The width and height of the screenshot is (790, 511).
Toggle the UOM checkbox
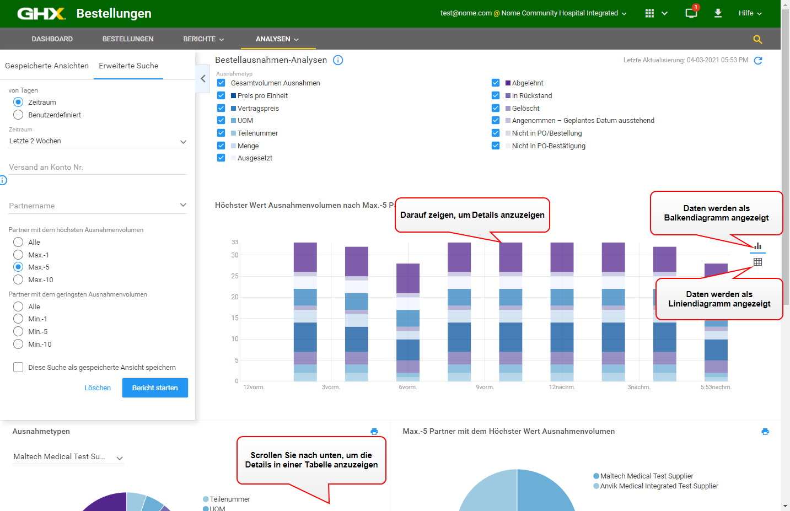[x=221, y=120]
